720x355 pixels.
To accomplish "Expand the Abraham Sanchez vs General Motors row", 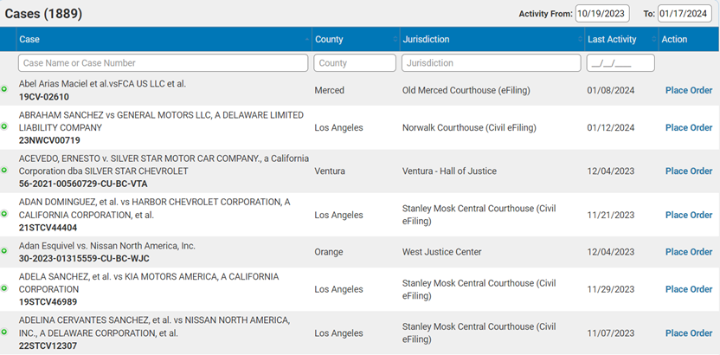I will click(x=4, y=128).
